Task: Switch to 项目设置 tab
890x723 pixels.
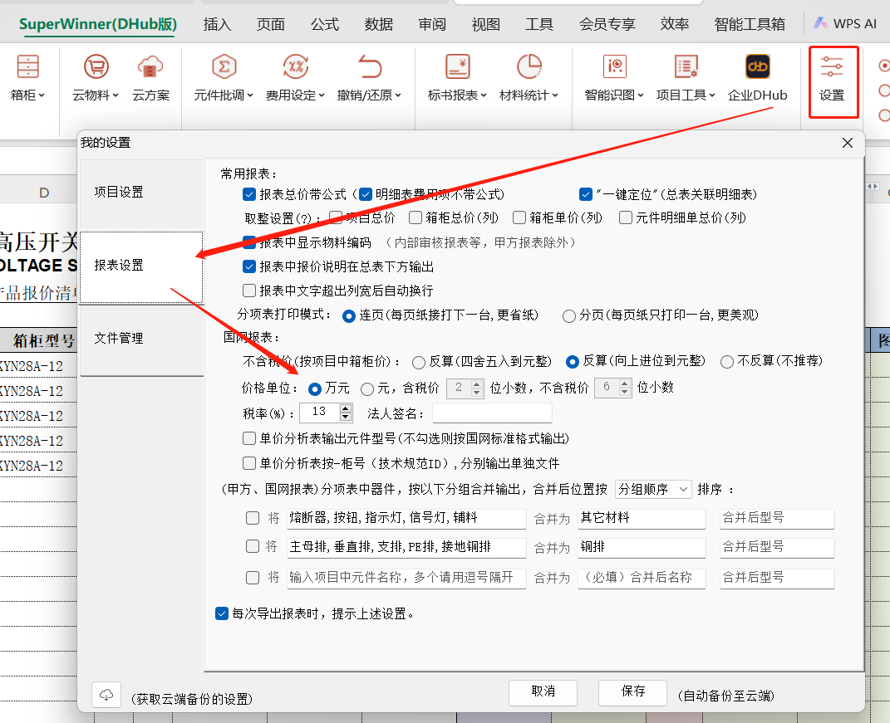Action: [x=141, y=193]
